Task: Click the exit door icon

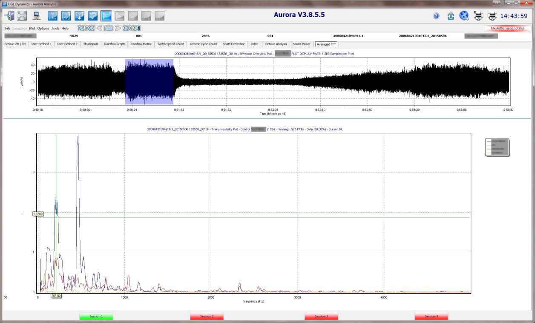Action: pos(9,16)
